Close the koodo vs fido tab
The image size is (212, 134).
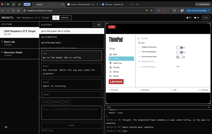coord(98,4)
